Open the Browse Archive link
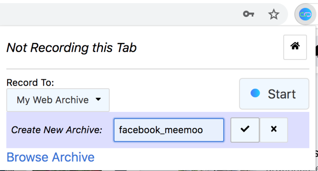Image resolution: width=318 pixels, height=171 pixels. (x=50, y=157)
